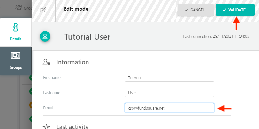Viewport: 259px width, 129px height.
Task: Open the Details info icon tab
Action: (16, 32)
